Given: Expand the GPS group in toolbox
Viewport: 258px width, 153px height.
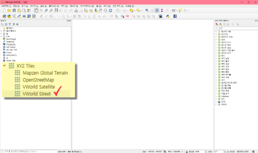Looking at the screenshot, I should [216, 99].
